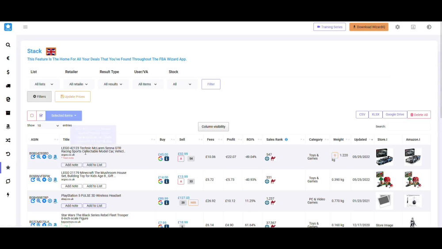This screenshot has height=249, width=442.
Task: Sort table by Updated column
Action: click(362, 140)
